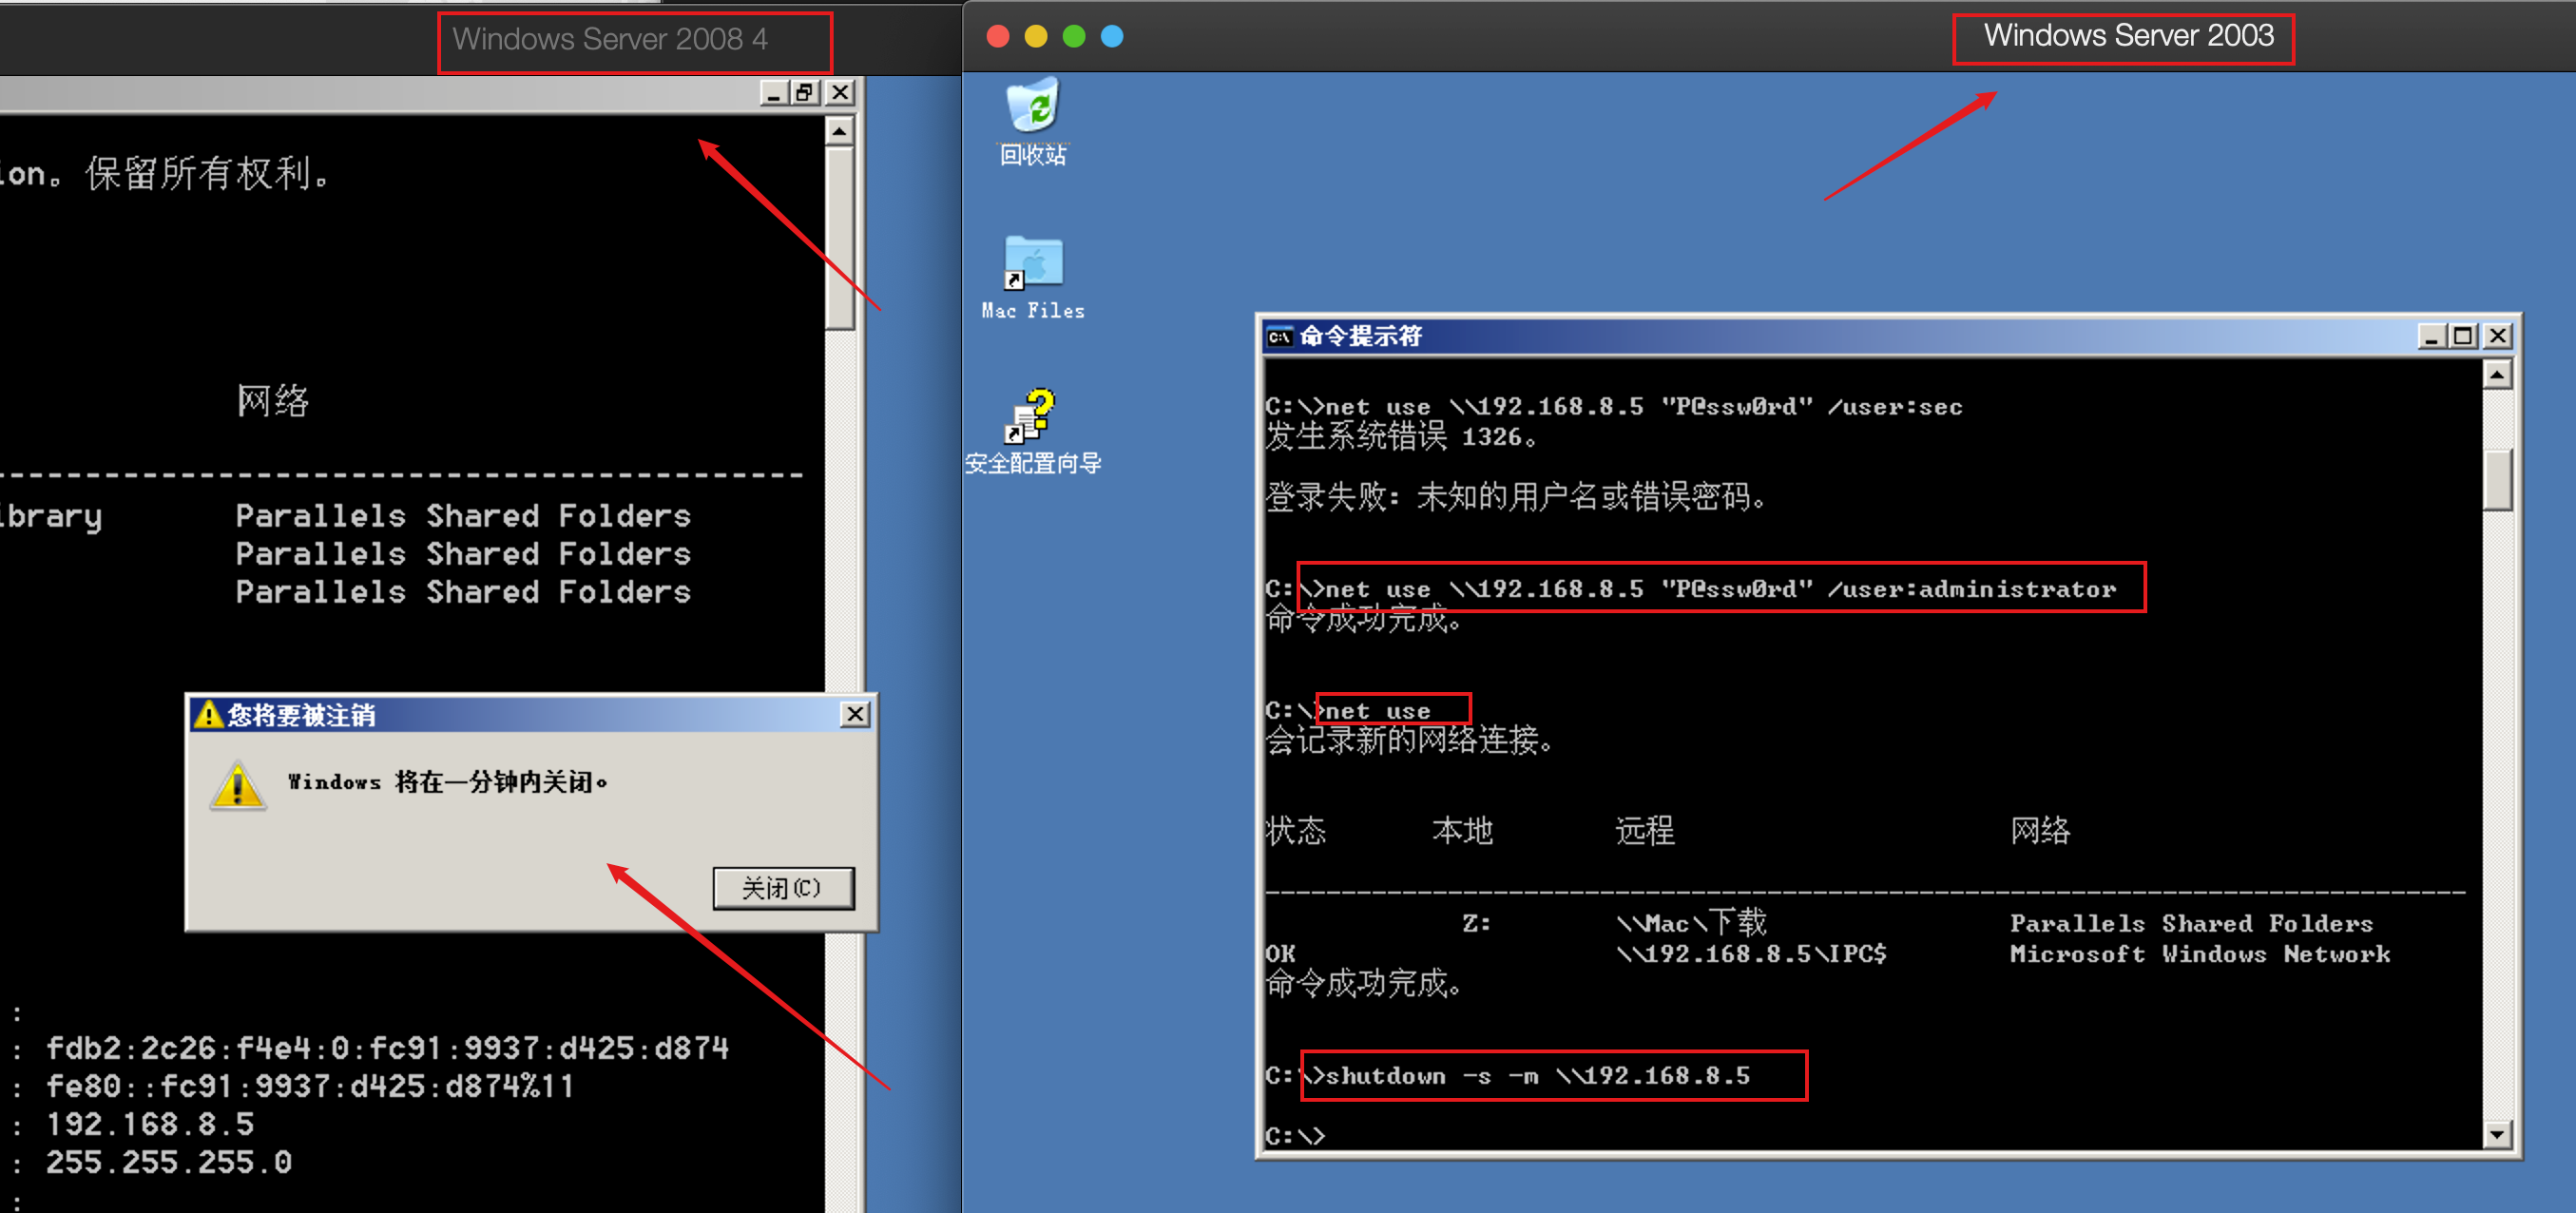The image size is (2576, 1213).
Task: Open the 回收站 recycle bin icon
Action: click(x=1034, y=121)
